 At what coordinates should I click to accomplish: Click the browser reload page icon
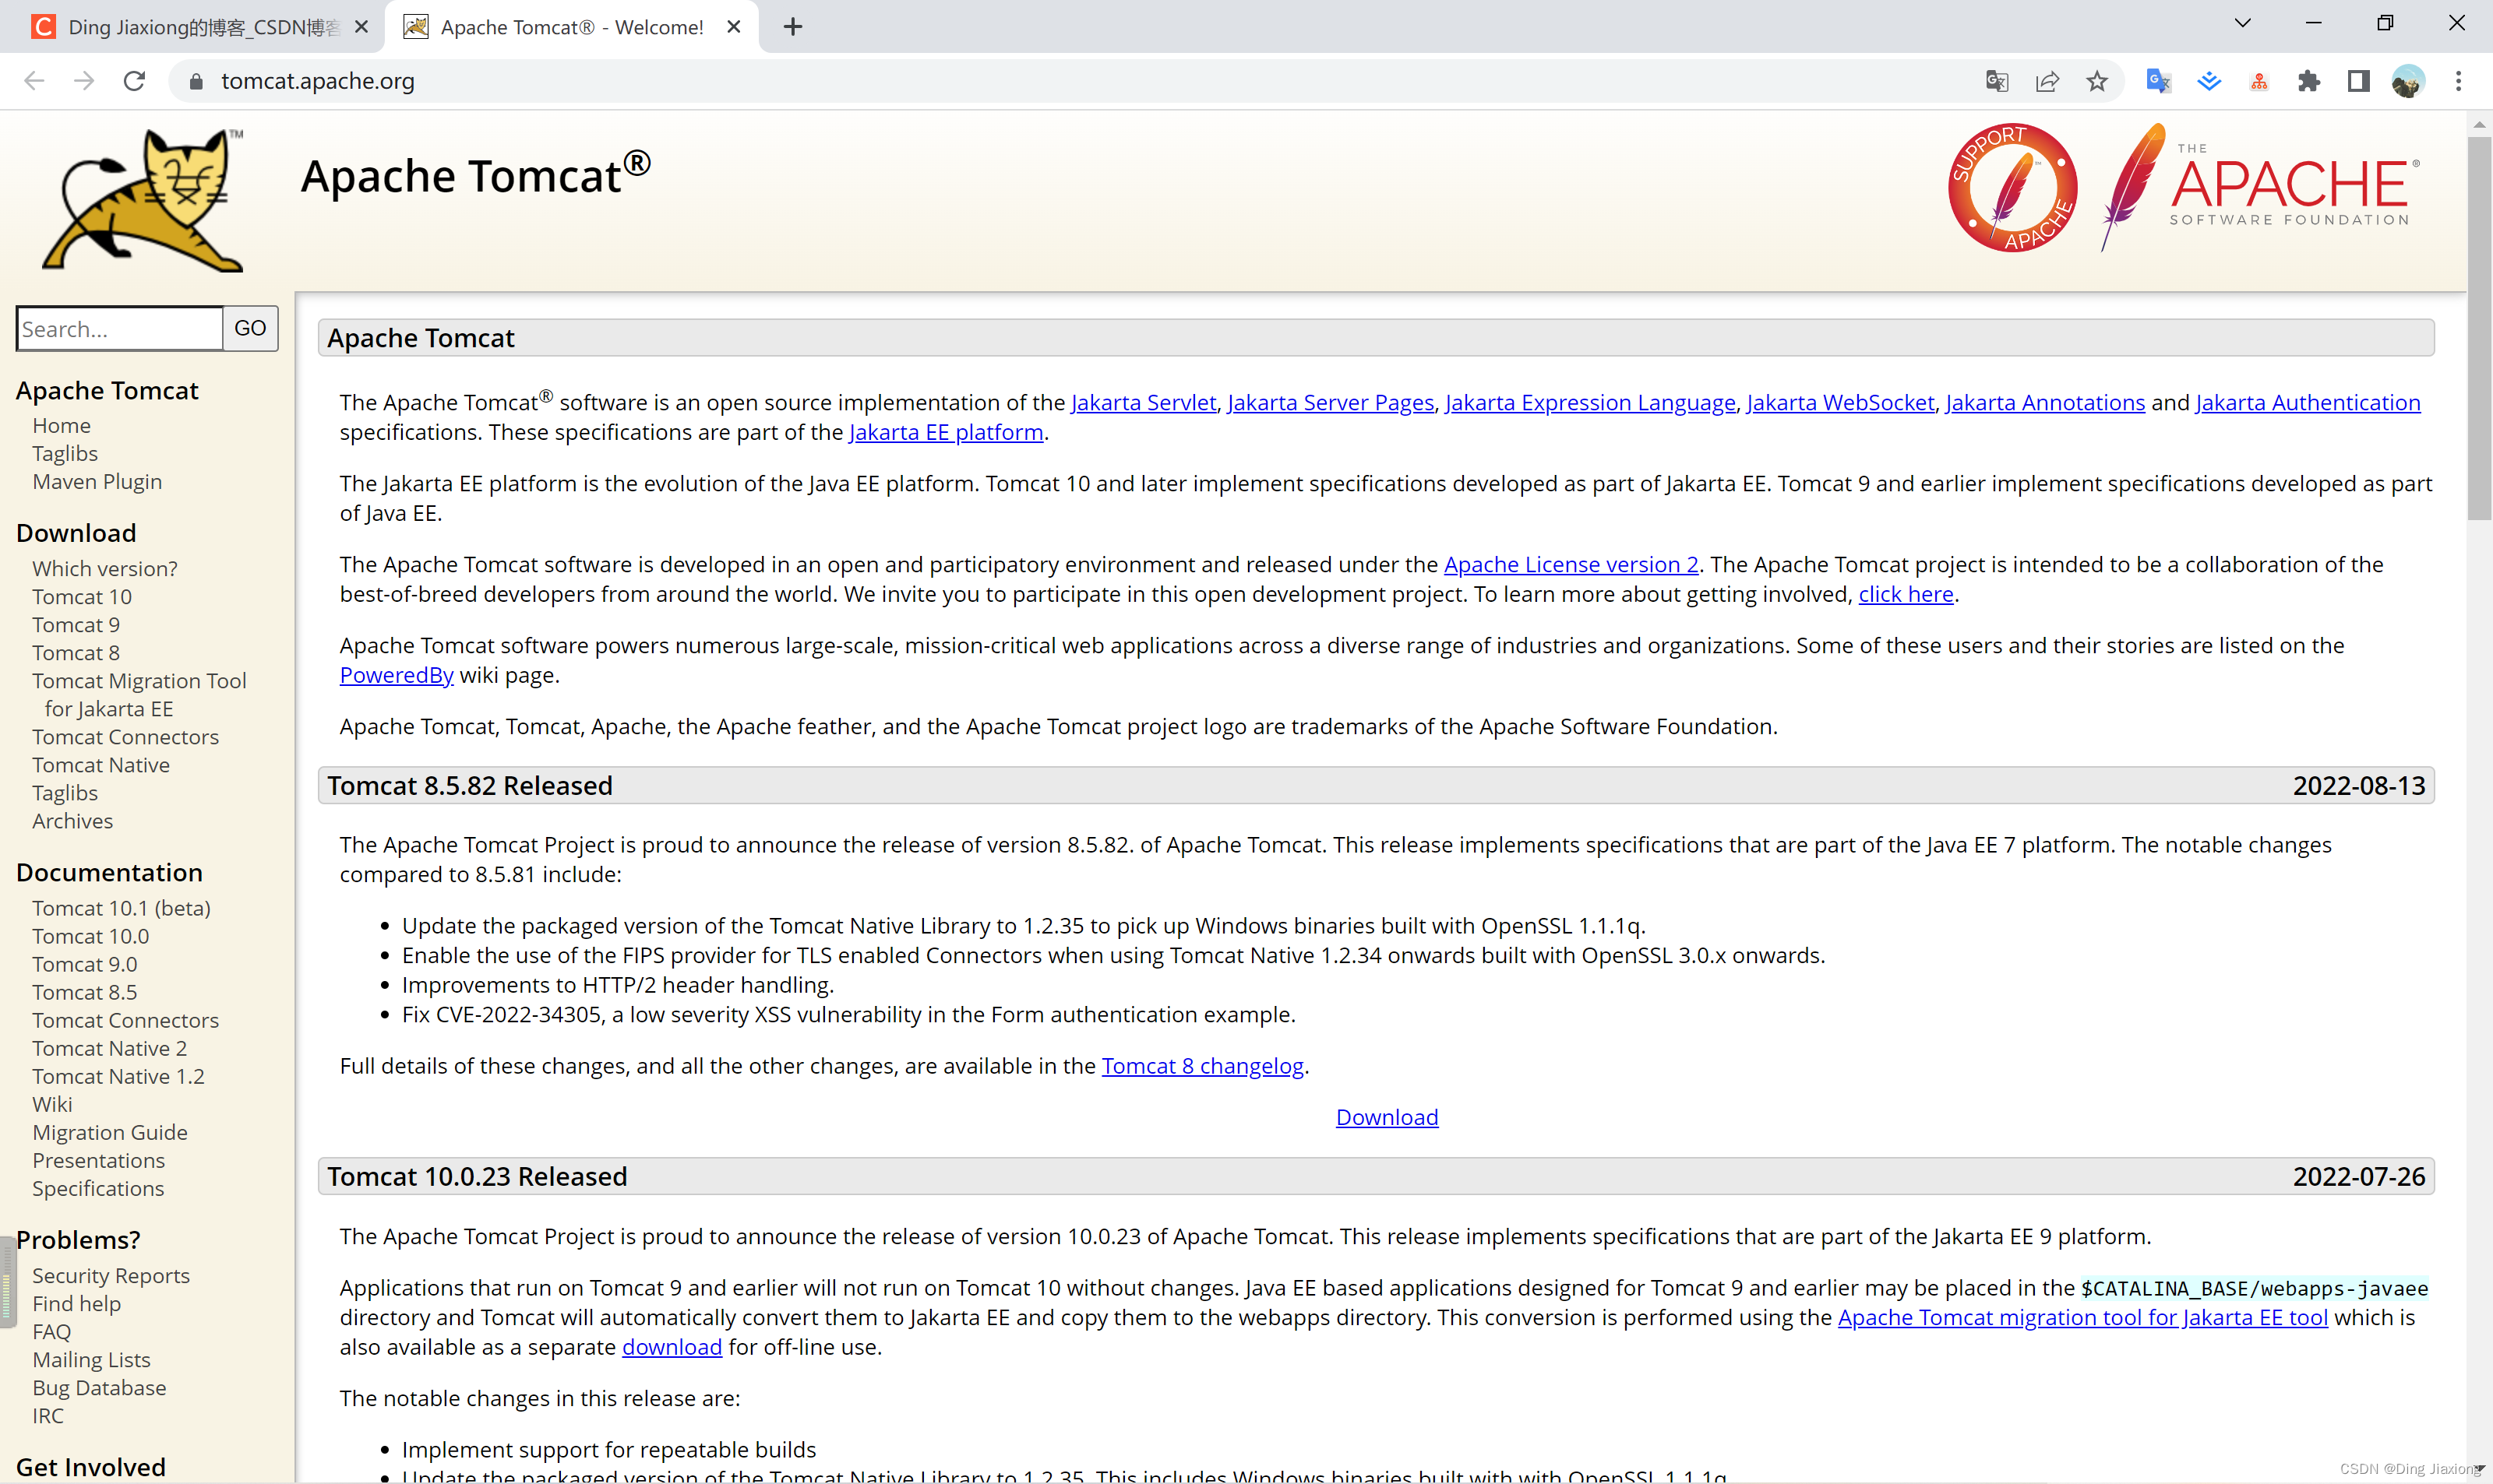coord(134,81)
